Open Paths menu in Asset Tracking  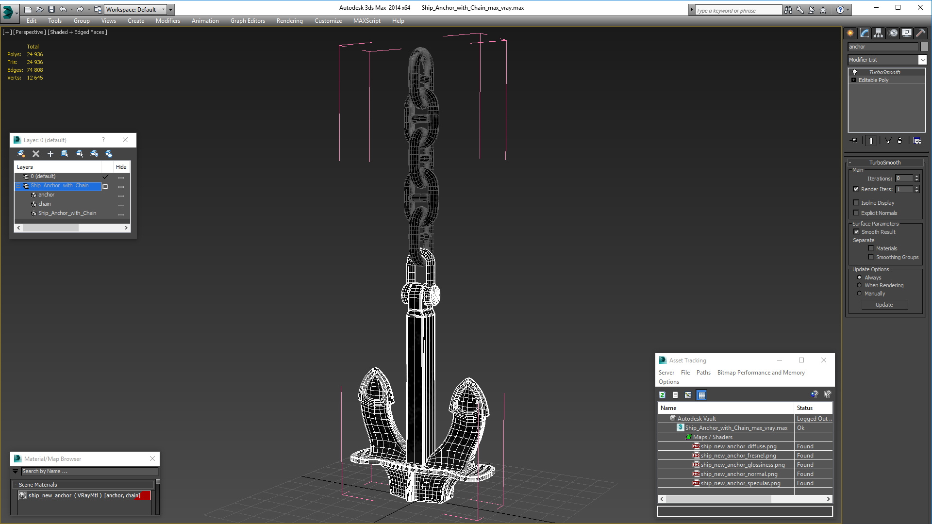tap(703, 373)
